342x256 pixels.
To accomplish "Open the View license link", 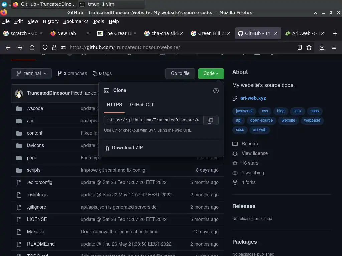I will [254, 153].
